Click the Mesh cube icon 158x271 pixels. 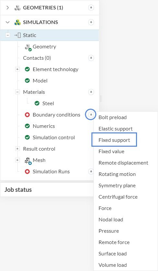tap(28, 161)
